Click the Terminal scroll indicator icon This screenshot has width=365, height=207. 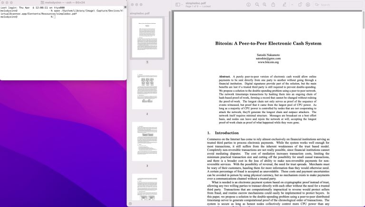[125, 7]
